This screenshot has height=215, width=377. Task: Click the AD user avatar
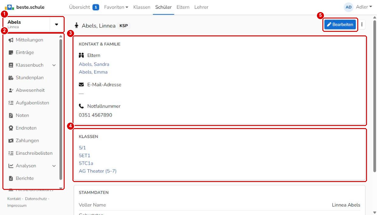(348, 7)
